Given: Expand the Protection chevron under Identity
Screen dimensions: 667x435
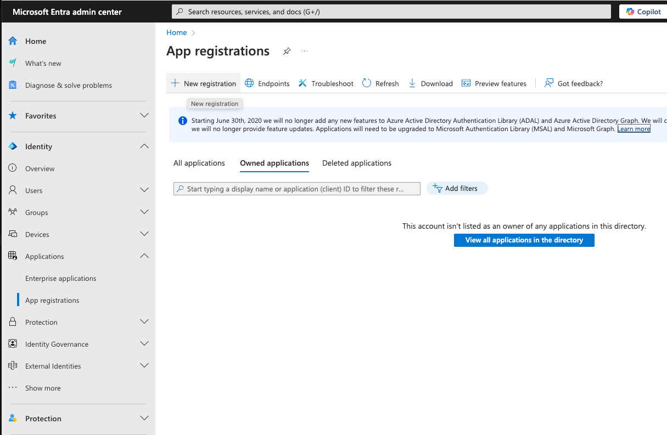Looking at the screenshot, I should pos(144,322).
